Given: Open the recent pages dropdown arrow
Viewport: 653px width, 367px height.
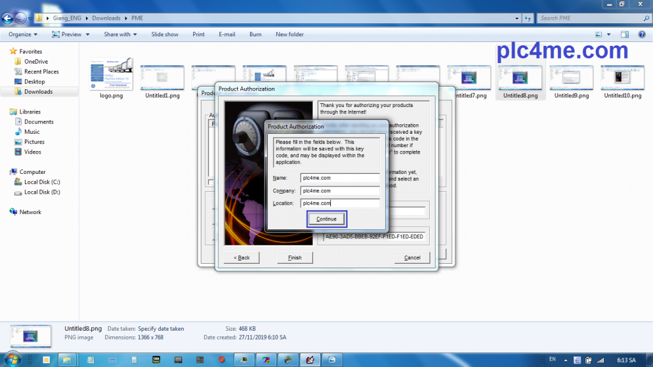Looking at the screenshot, I should 30,18.
